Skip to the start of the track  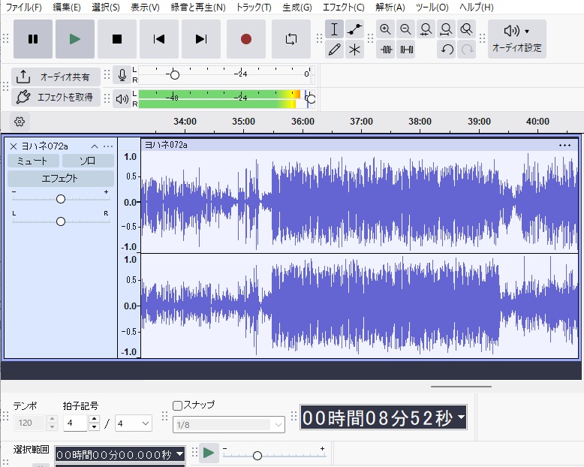point(158,39)
